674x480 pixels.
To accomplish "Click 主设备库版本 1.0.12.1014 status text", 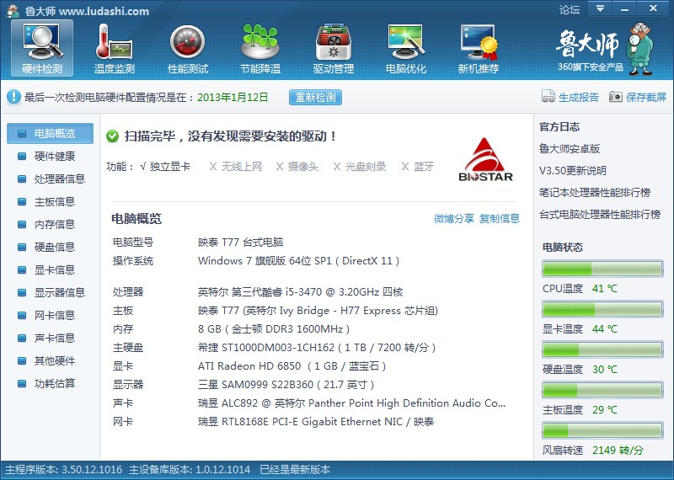I will [x=190, y=470].
